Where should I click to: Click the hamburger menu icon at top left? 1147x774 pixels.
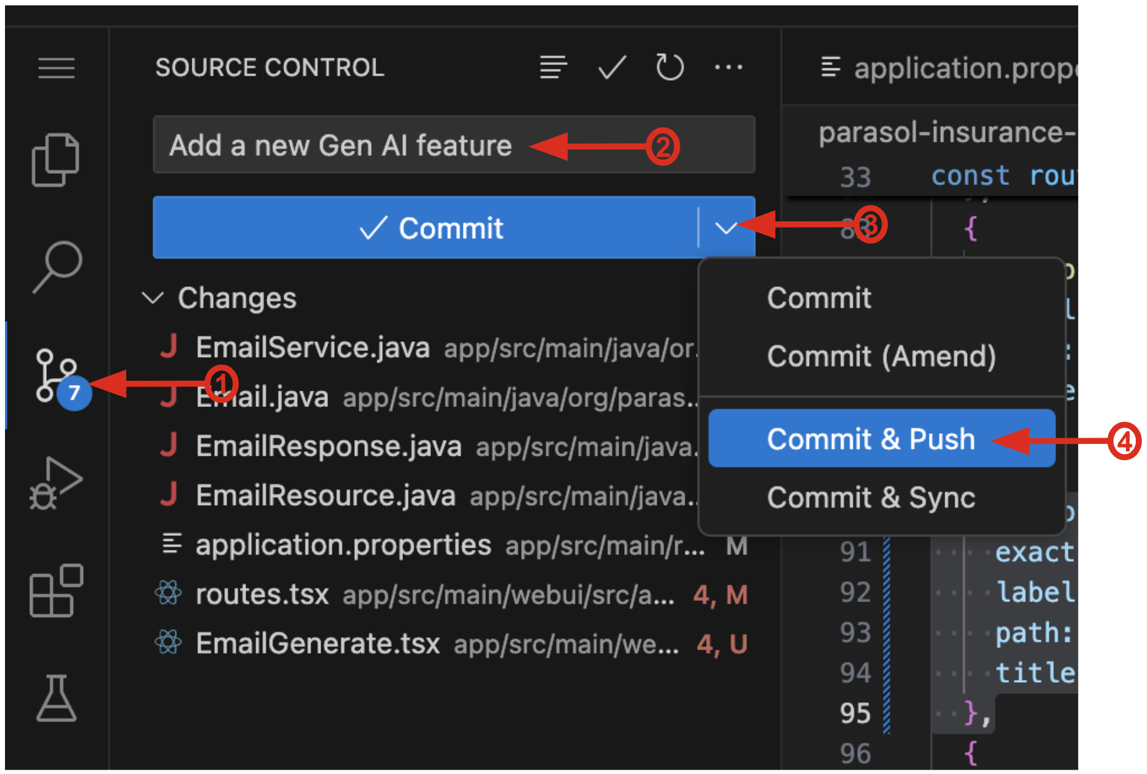56,68
